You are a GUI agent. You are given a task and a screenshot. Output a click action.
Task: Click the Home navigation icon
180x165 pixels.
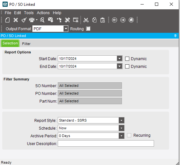[x=131, y=20]
